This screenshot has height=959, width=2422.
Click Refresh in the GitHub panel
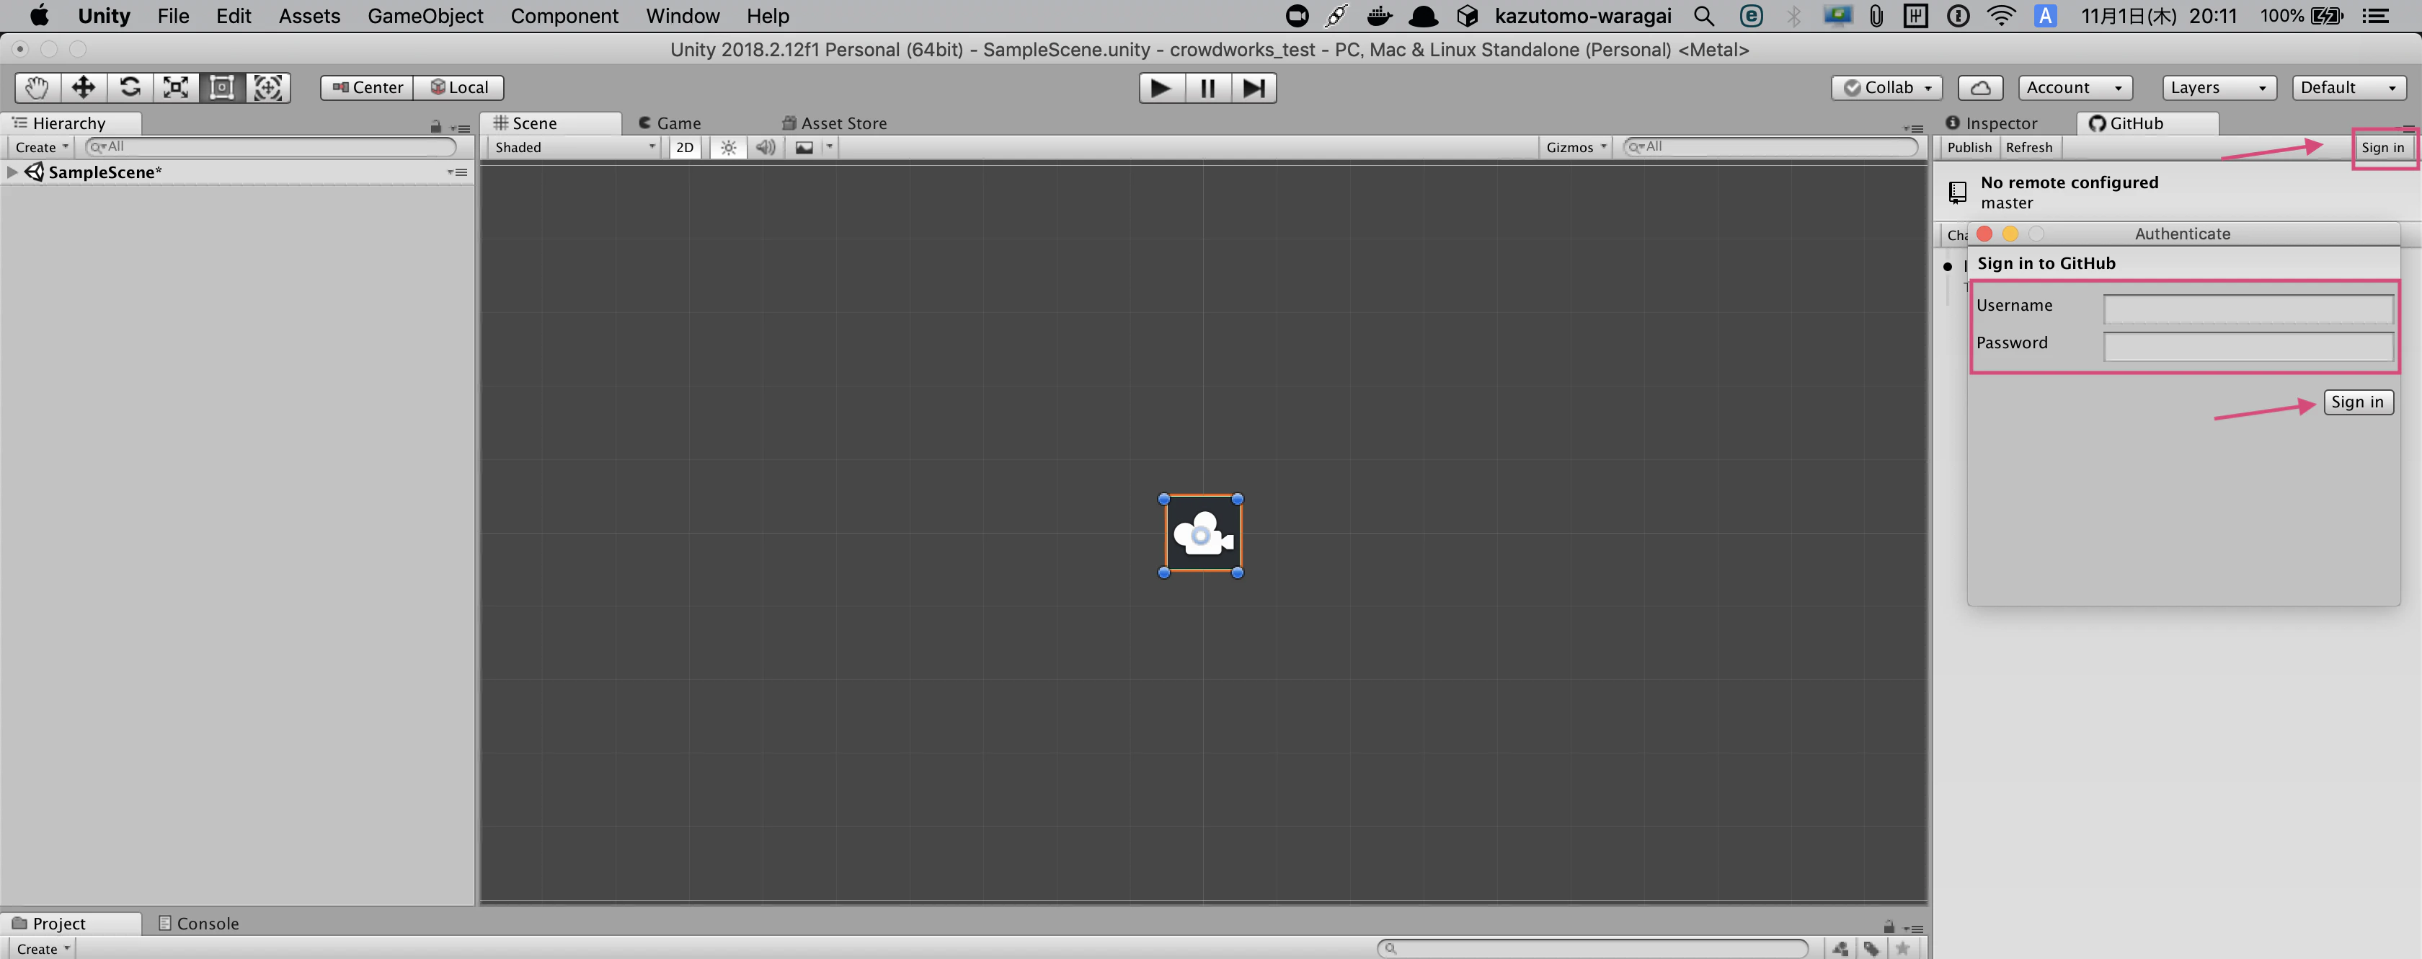(x=2029, y=146)
